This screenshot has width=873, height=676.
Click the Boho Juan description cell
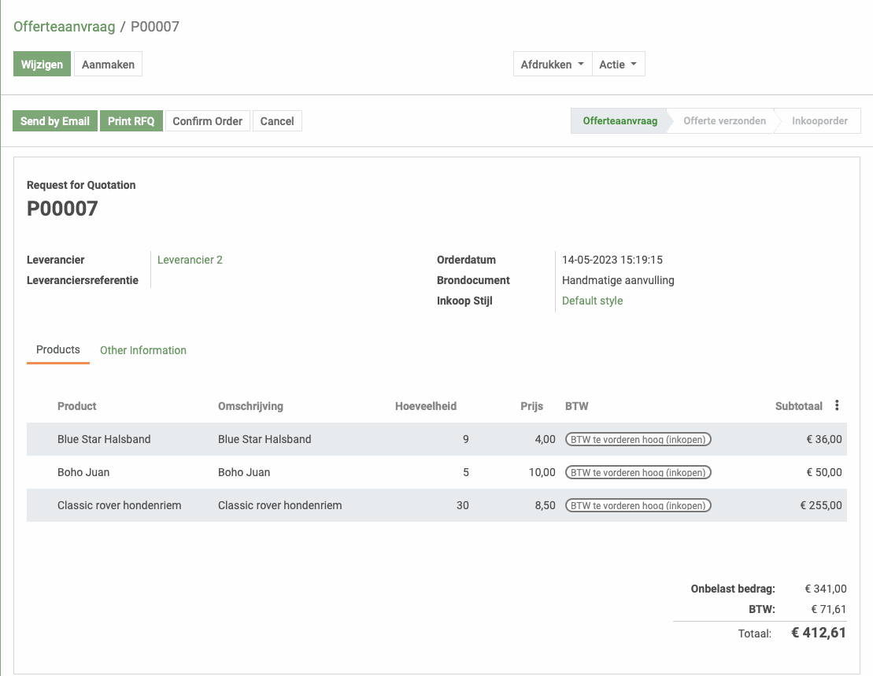[x=244, y=472]
